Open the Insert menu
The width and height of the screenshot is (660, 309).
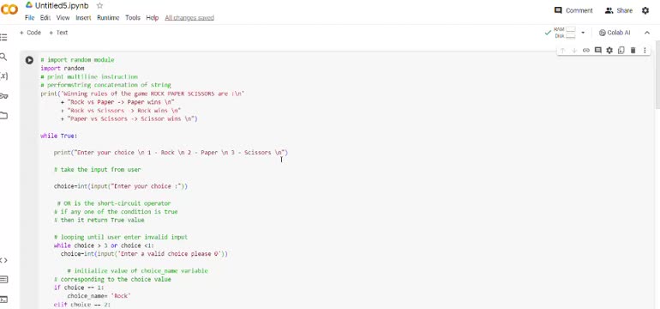[83, 18]
